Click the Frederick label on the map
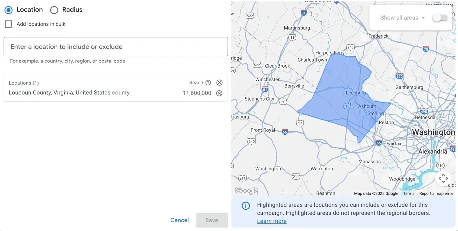 point(378,36)
